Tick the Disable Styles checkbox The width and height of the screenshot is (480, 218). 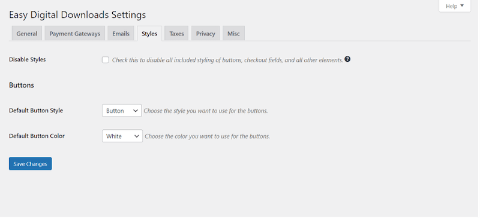106,60
